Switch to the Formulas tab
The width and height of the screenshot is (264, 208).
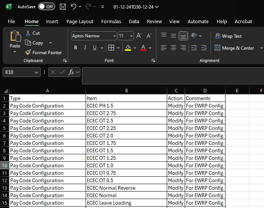[x=111, y=22]
